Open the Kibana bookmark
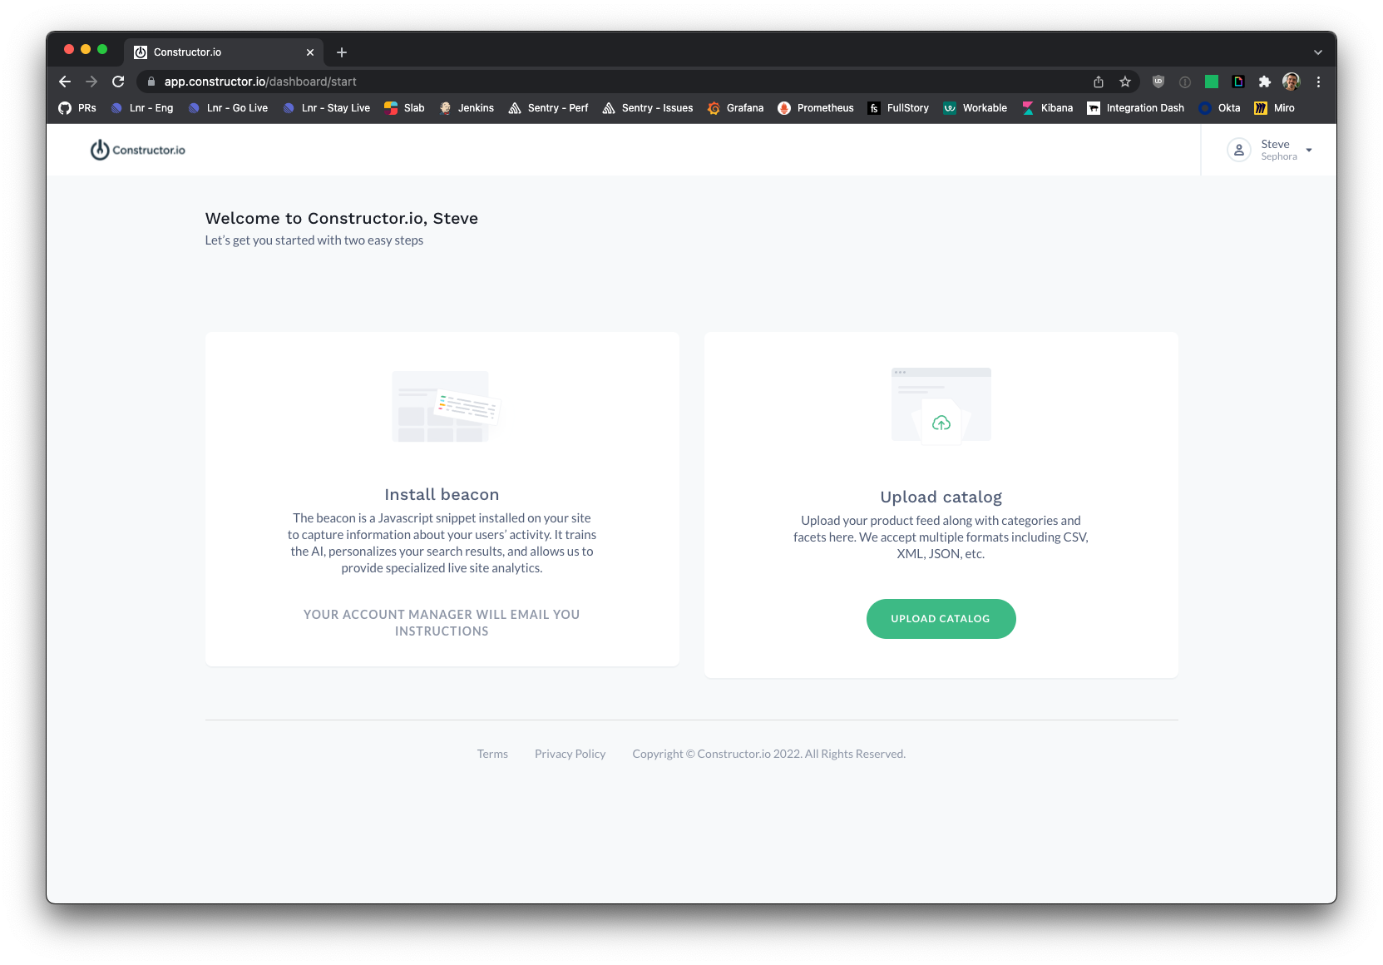 click(x=1047, y=108)
